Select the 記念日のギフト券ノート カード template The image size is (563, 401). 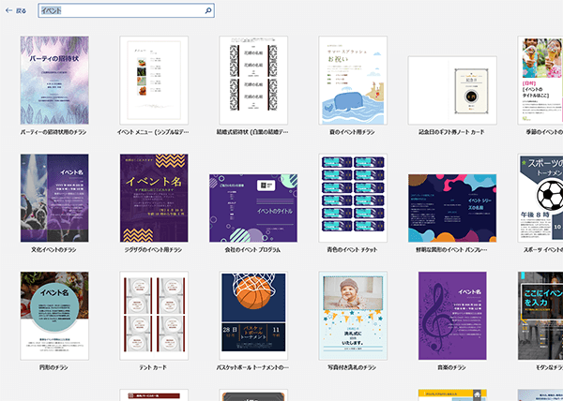pos(453,82)
